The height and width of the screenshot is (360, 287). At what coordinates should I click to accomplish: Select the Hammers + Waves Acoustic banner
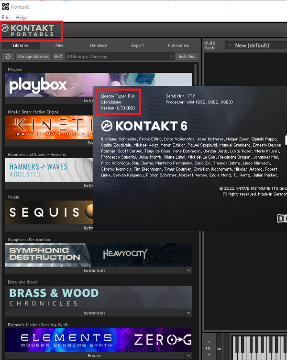coord(49,170)
